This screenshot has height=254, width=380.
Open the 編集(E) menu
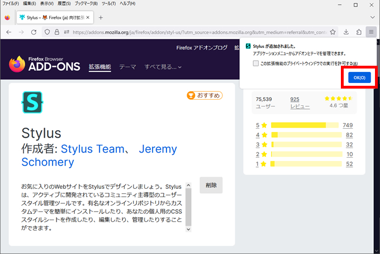[x=29, y=4]
